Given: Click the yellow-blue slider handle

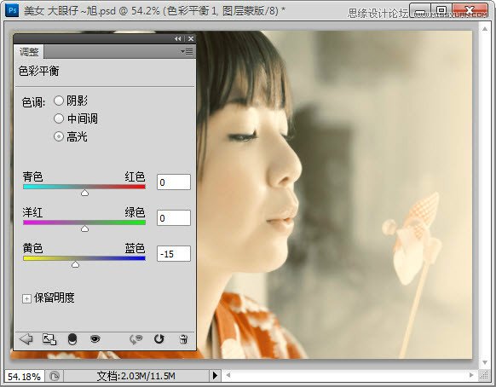Looking at the screenshot, I should (x=75, y=264).
